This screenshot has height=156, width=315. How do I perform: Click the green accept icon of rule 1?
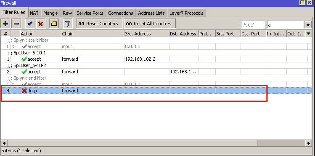coord(24,59)
